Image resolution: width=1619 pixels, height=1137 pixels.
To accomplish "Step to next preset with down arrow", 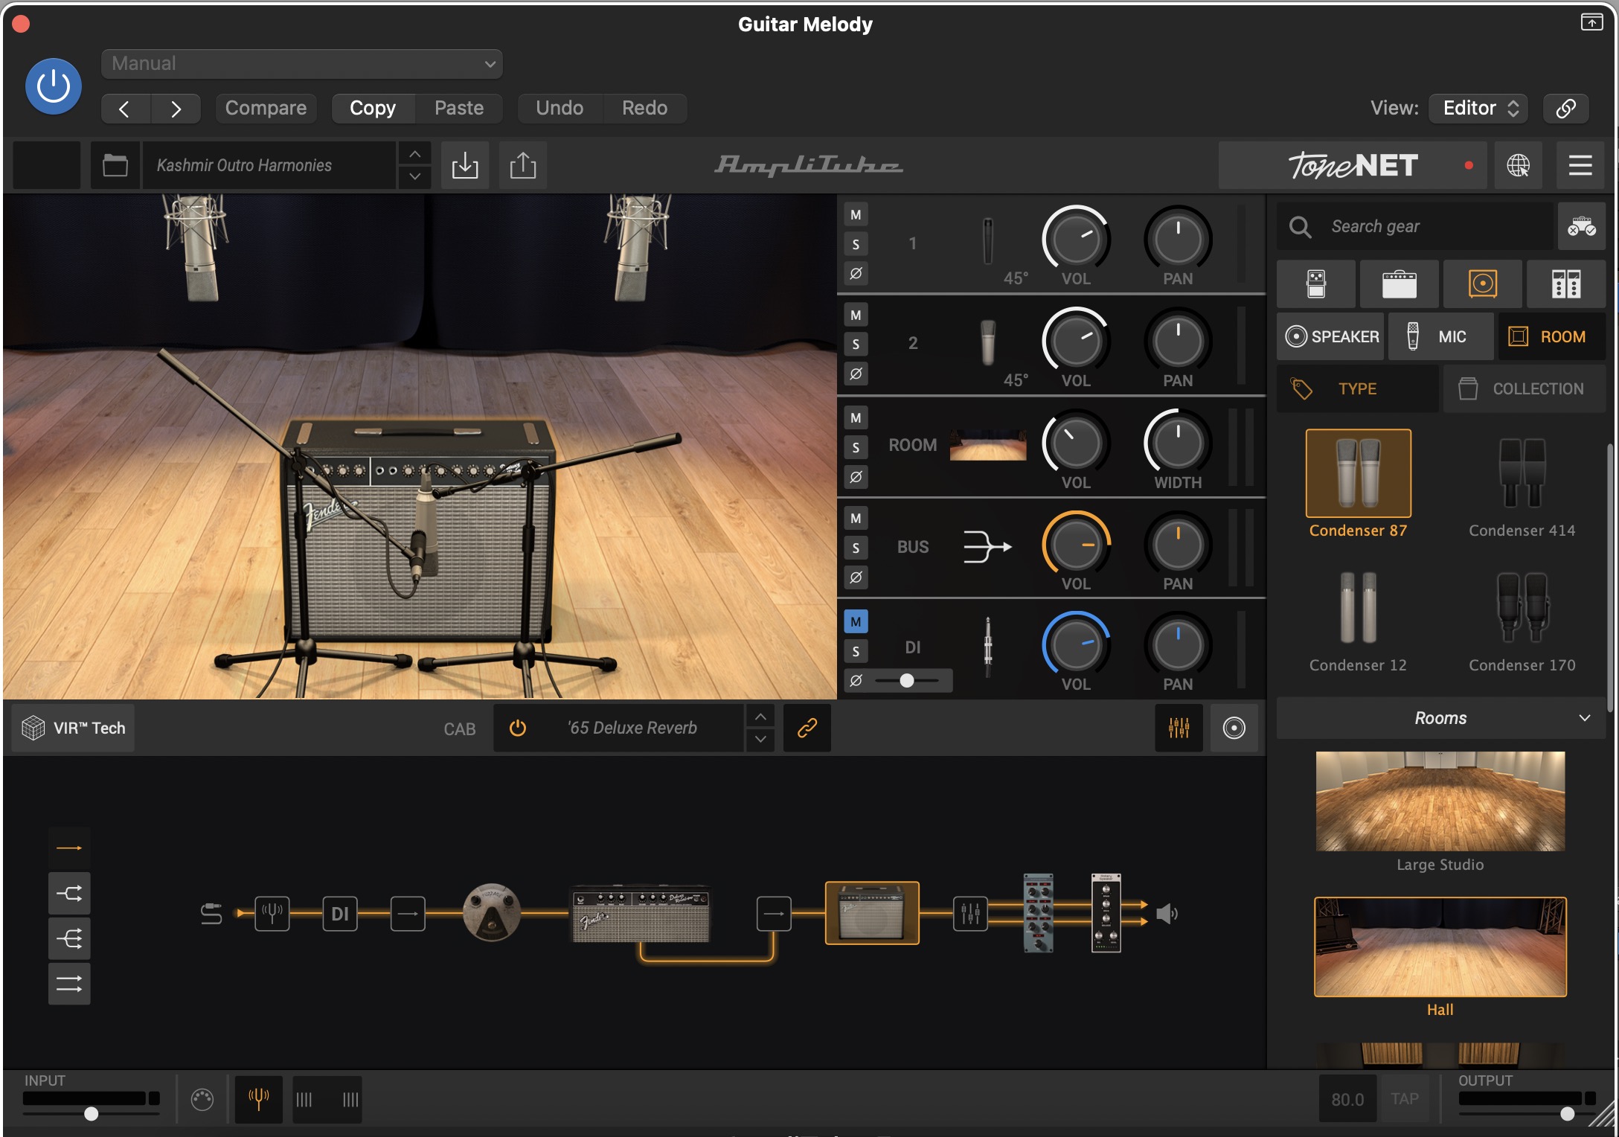I will [415, 176].
